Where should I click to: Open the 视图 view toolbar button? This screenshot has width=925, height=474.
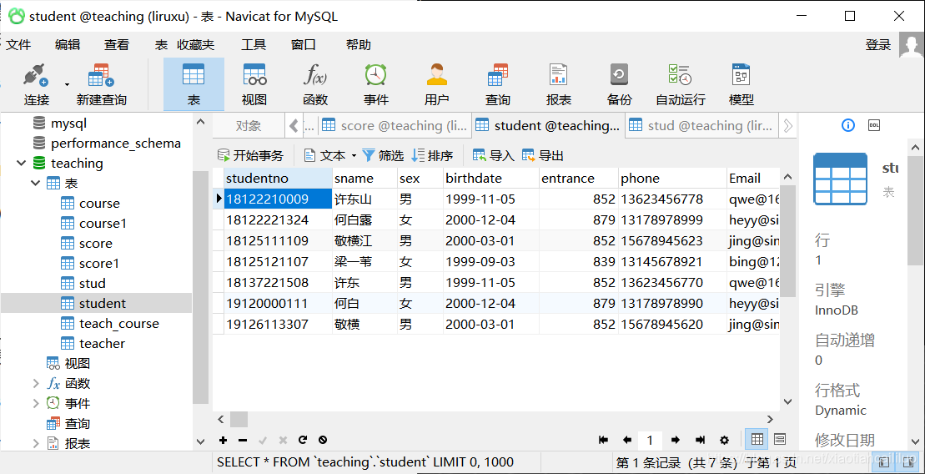(254, 85)
